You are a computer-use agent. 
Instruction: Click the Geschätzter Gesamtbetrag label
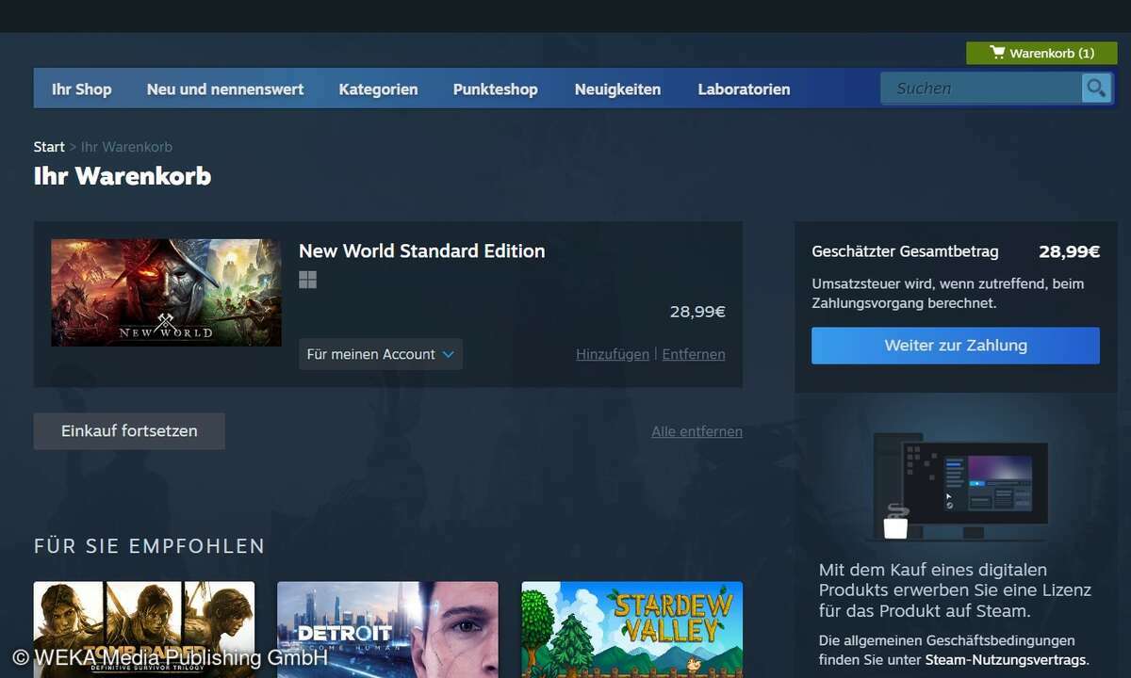click(905, 251)
